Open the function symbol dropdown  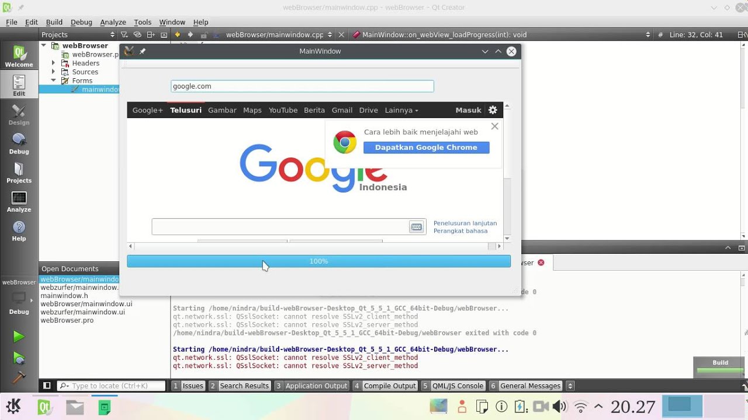(x=503, y=35)
